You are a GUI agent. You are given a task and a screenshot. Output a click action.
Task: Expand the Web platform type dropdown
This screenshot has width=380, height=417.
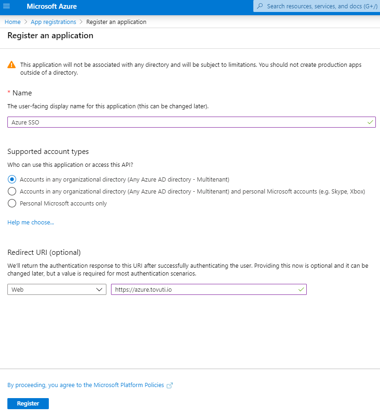[57, 289]
